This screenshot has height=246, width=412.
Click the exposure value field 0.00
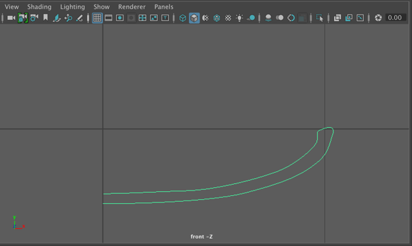(x=395, y=18)
